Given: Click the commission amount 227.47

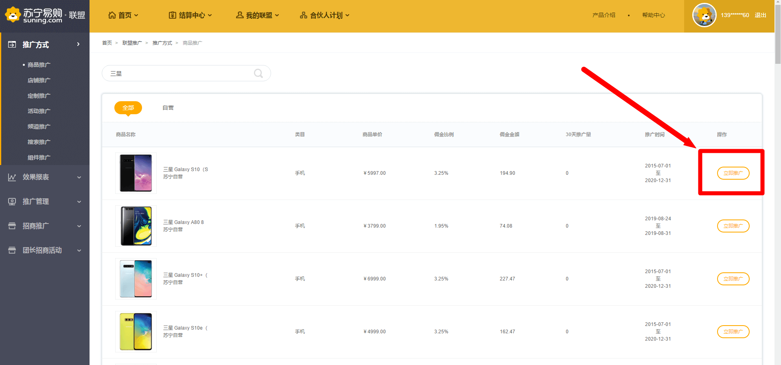Looking at the screenshot, I should tap(508, 279).
